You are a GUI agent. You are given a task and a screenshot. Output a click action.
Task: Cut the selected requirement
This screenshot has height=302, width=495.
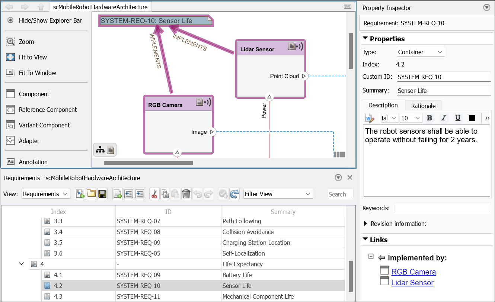(x=154, y=194)
